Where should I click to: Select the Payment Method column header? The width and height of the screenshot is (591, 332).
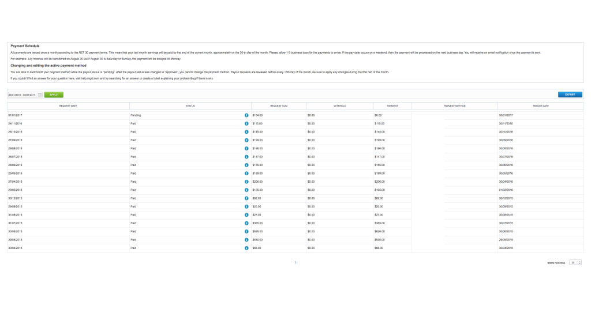coord(454,105)
